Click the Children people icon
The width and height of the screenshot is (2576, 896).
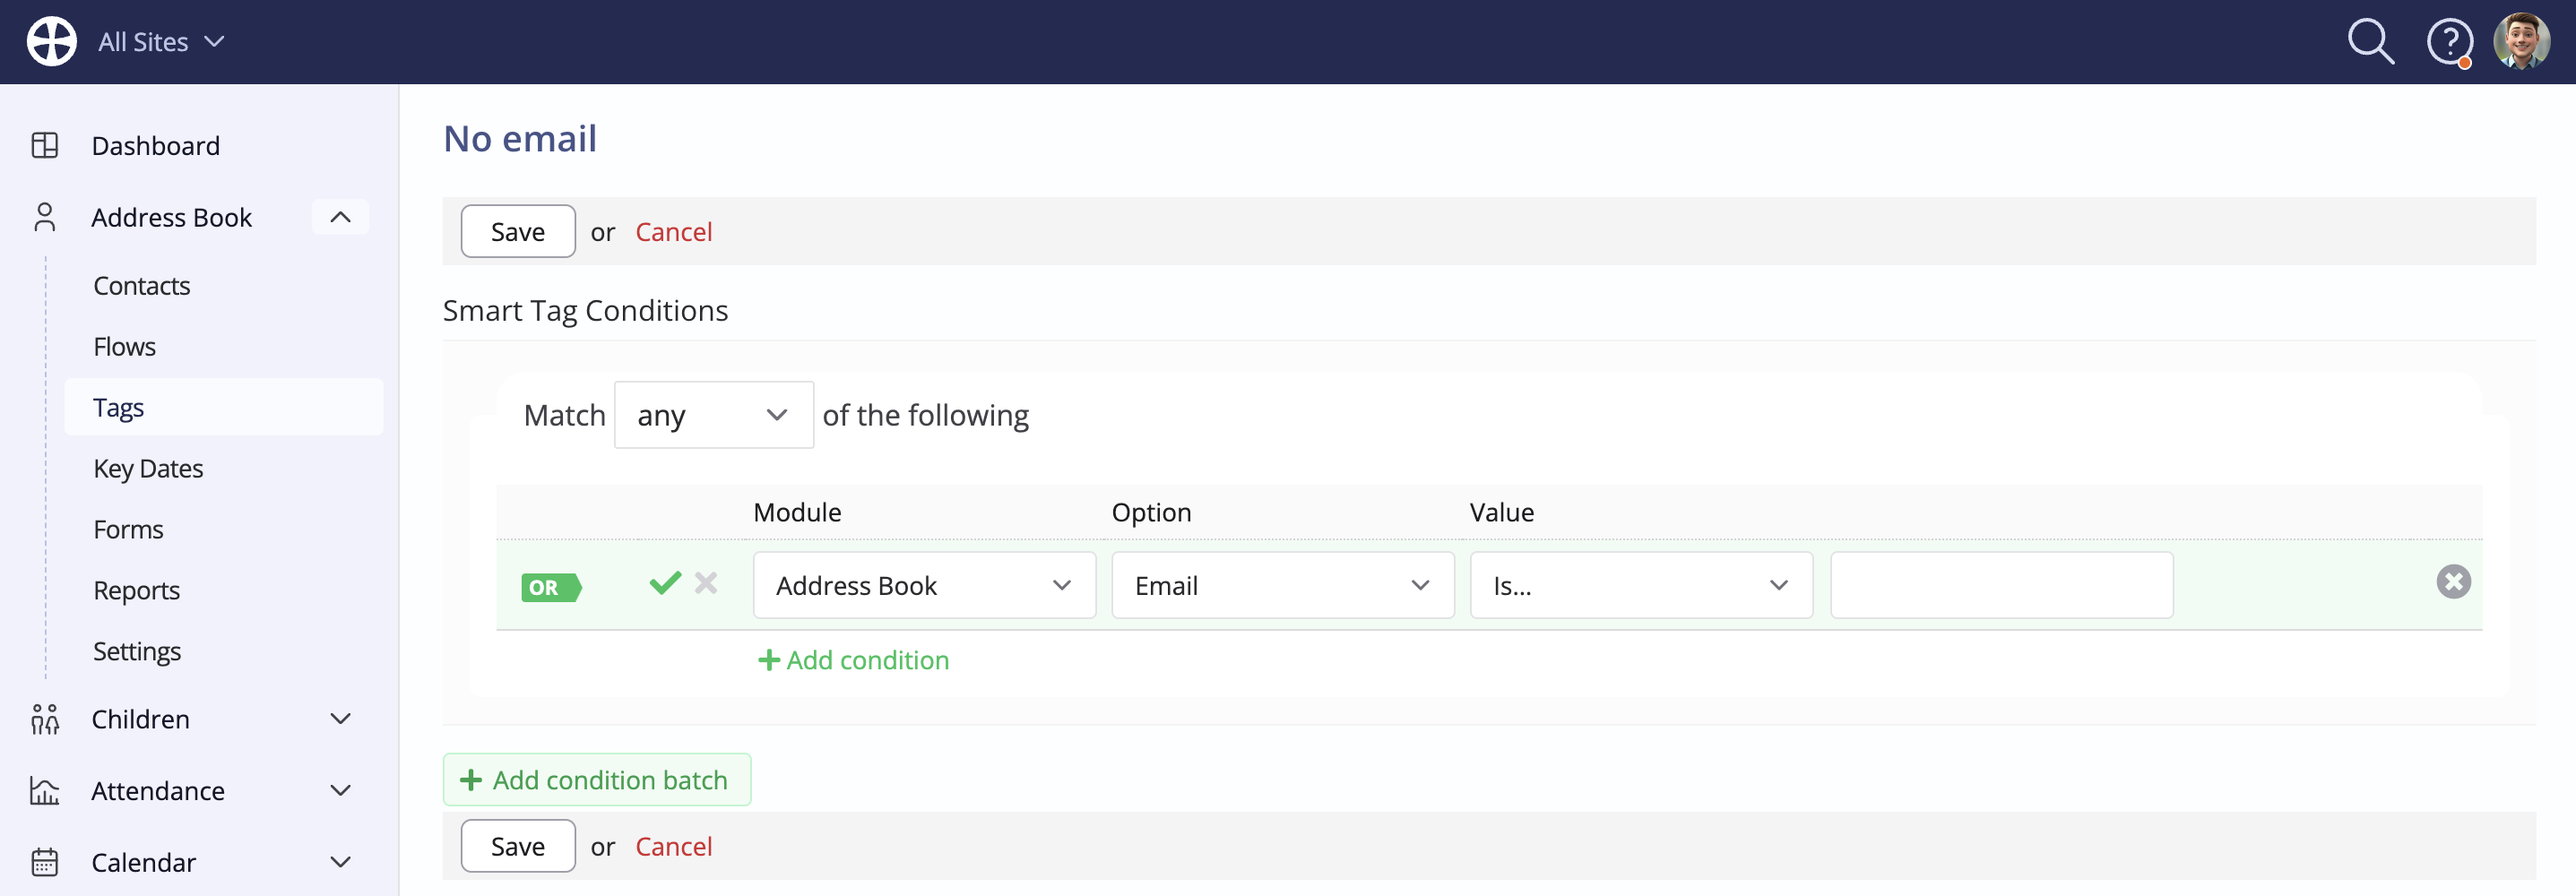45,718
